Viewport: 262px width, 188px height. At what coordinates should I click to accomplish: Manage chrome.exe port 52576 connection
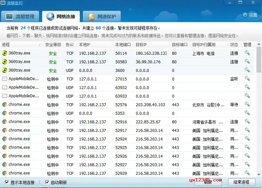(x=247, y=104)
